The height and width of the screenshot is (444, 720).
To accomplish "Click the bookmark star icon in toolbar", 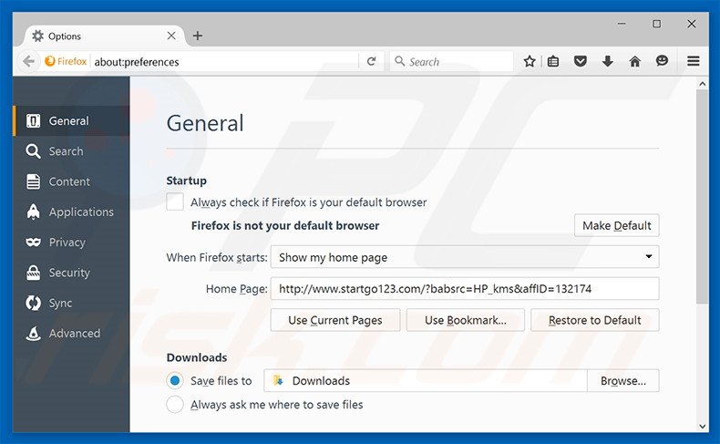I will tap(530, 61).
